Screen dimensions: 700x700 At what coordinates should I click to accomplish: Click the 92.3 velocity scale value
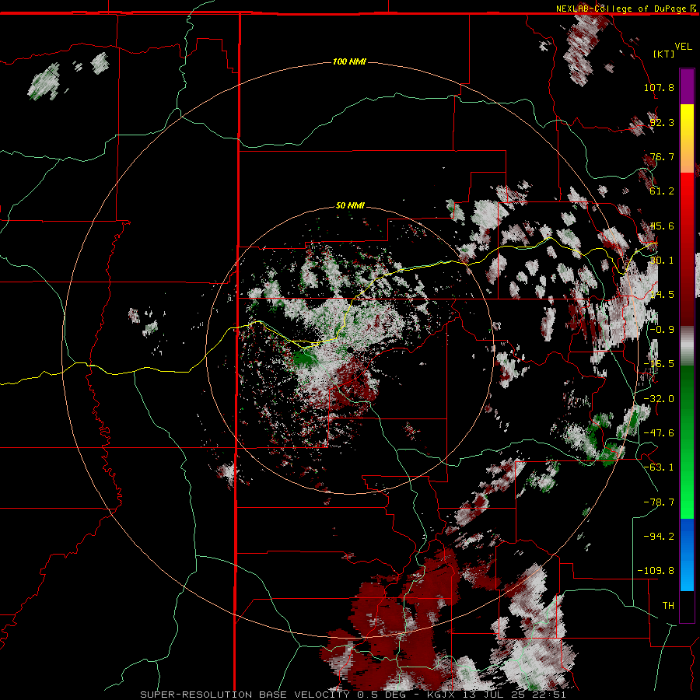click(662, 122)
